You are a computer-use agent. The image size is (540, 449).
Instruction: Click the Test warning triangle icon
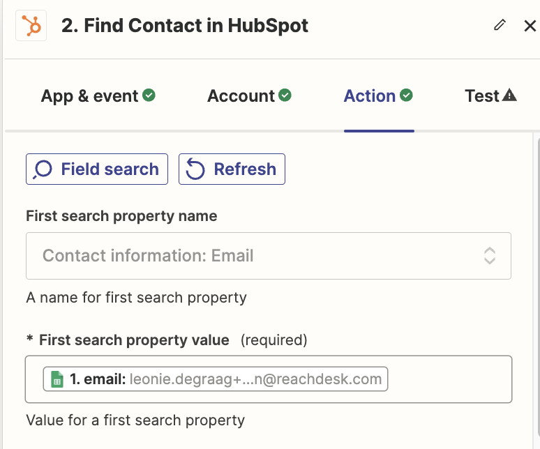click(509, 95)
